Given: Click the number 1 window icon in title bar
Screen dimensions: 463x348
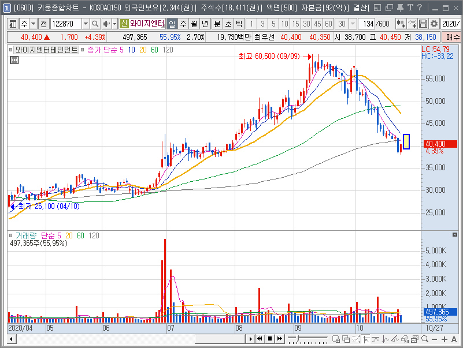Looking at the screenshot, I should (x=6, y=8).
